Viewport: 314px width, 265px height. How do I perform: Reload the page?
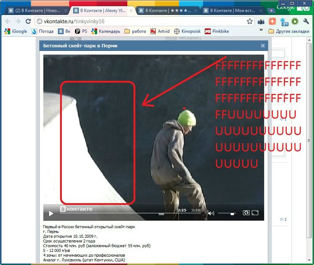coord(28,21)
